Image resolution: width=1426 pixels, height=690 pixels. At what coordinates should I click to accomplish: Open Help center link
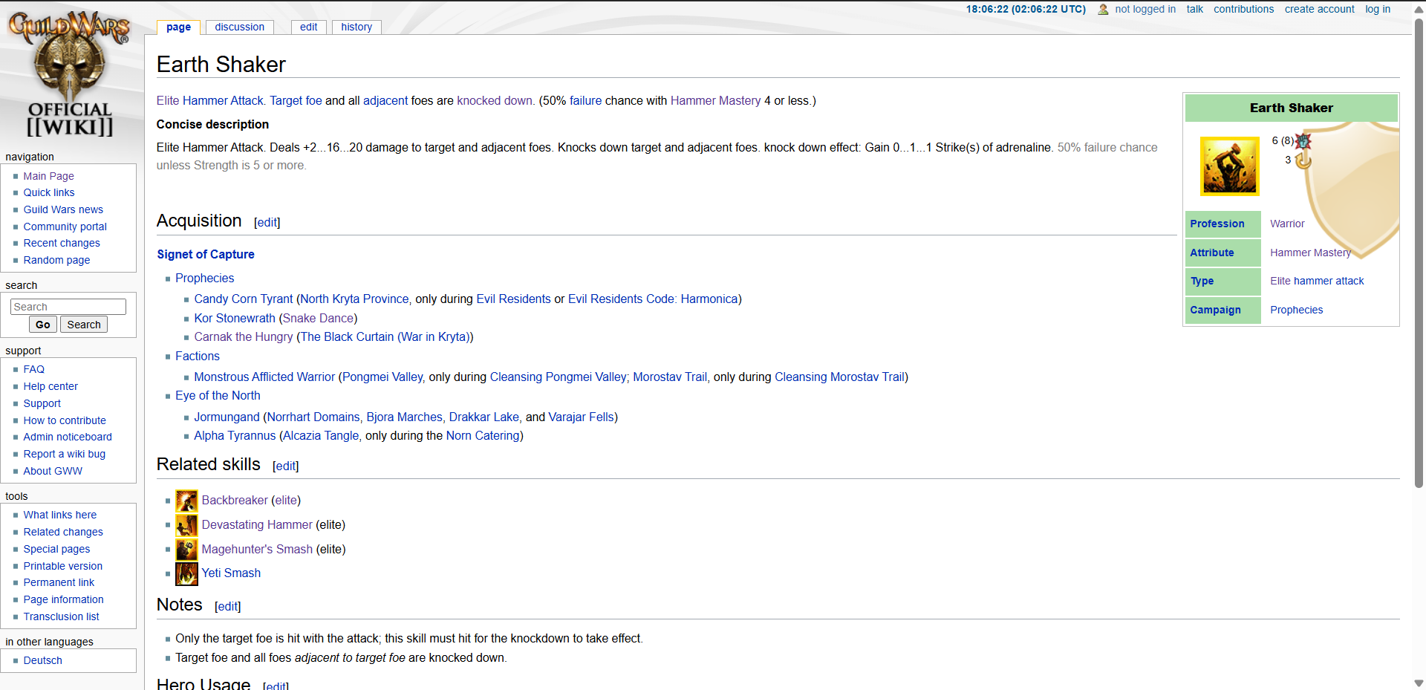click(x=51, y=386)
